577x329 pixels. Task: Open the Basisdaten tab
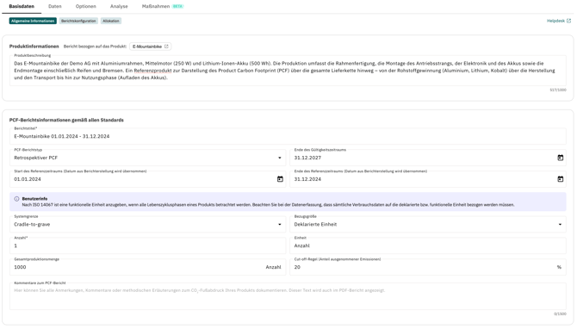point(22,6)
